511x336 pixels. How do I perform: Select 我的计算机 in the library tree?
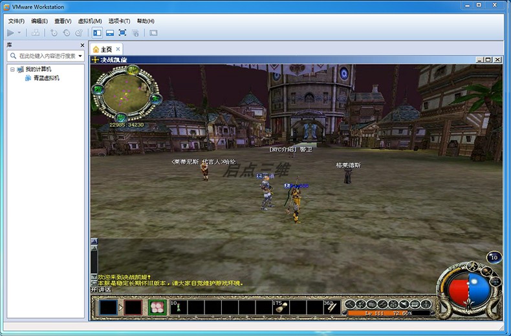click(x=38, y=69)
